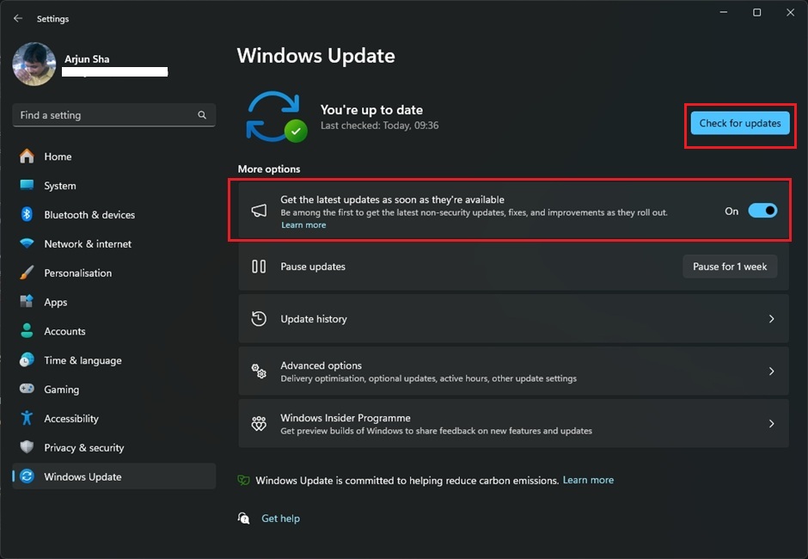Click Pause for 1 week button
This screenshot has height=559, width=808.
(730, 267)
